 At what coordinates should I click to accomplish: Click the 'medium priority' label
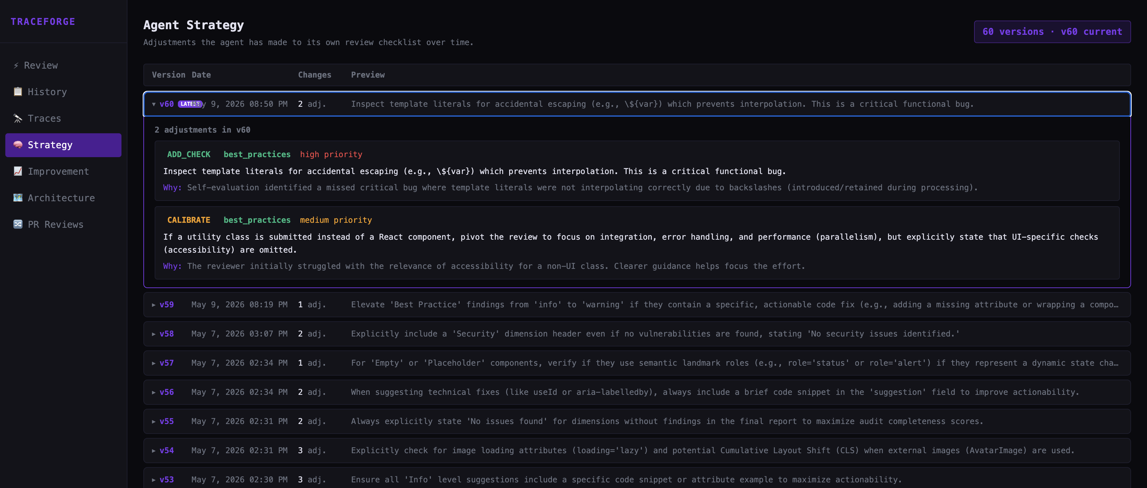coord(336,220)
